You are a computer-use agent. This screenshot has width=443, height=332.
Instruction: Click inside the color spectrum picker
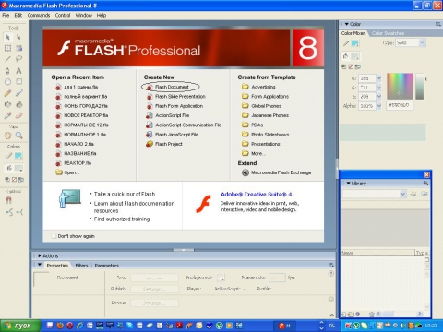400,87
